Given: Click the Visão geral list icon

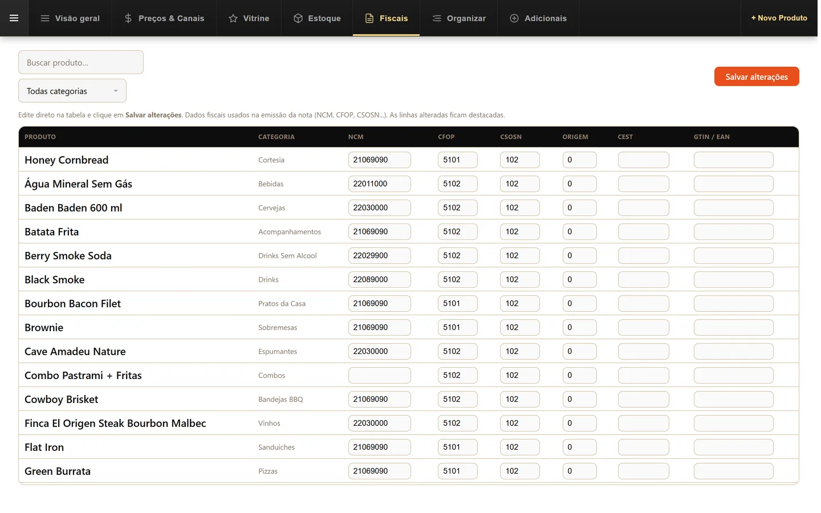Looking at the screenshot, I should click(x=45, y=18).
